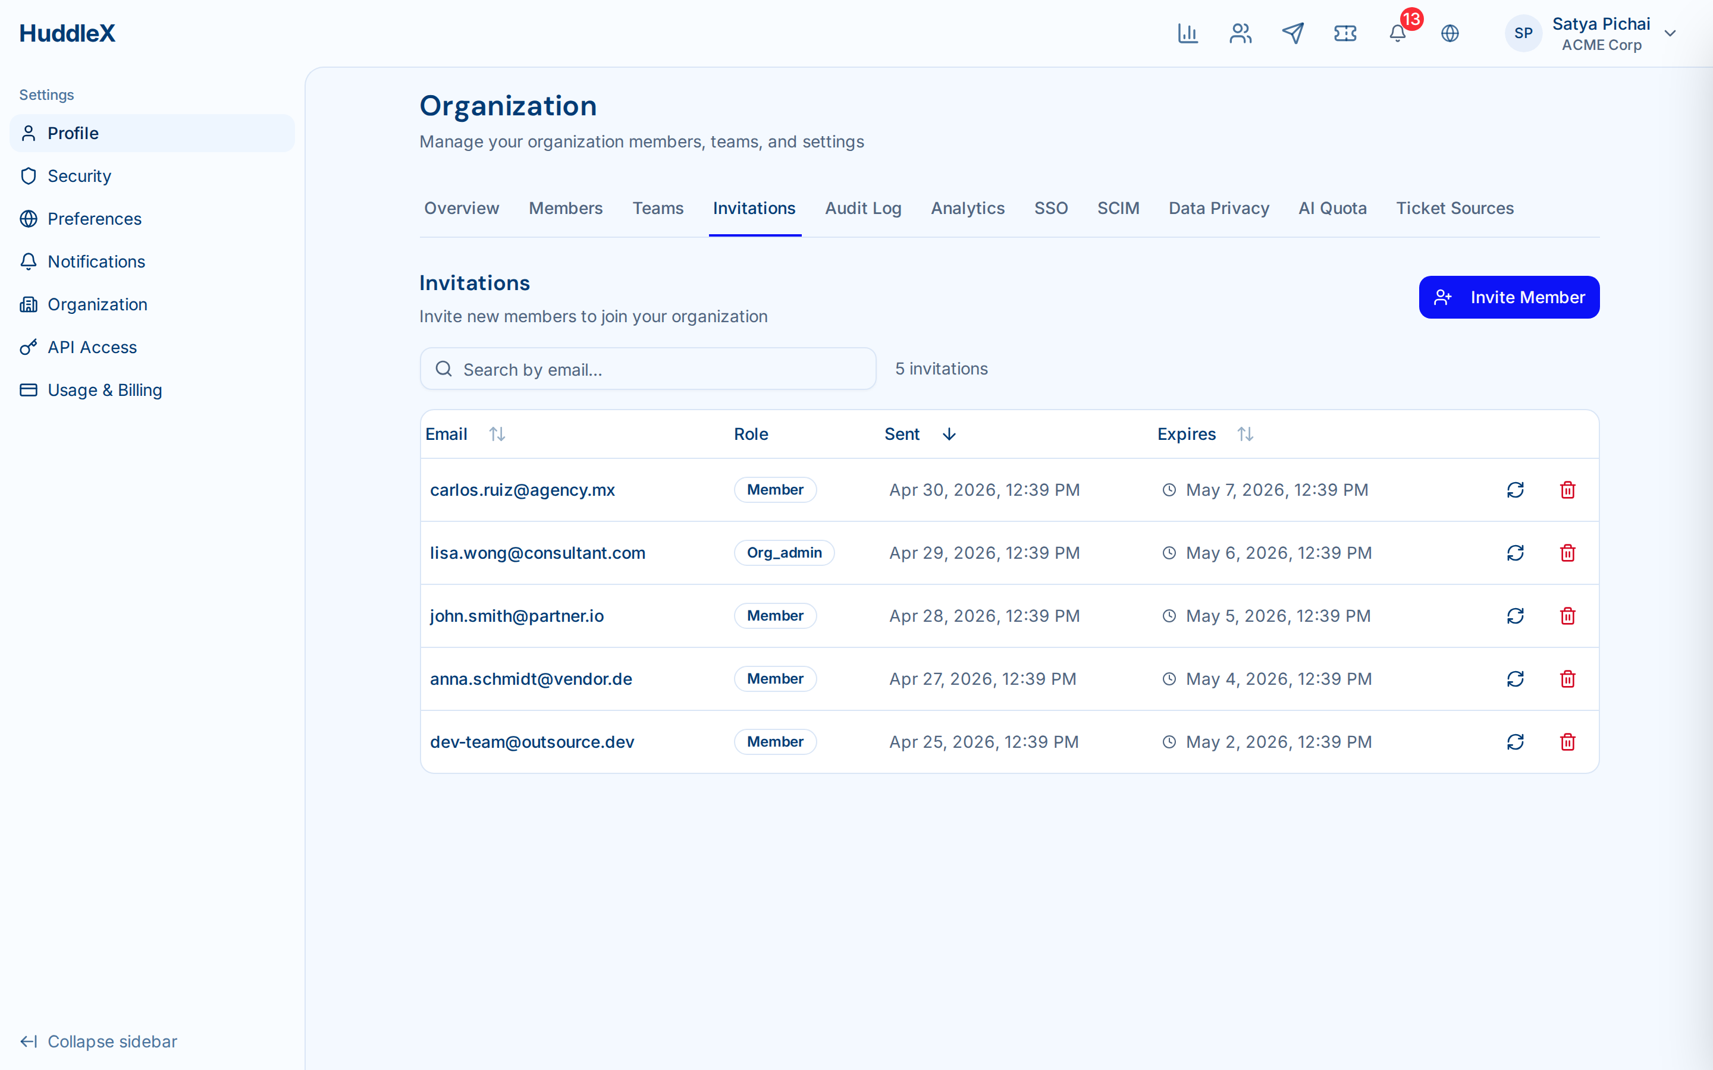
Task: Open notifications bell with 13 badge
Action: click(1398, 33)
